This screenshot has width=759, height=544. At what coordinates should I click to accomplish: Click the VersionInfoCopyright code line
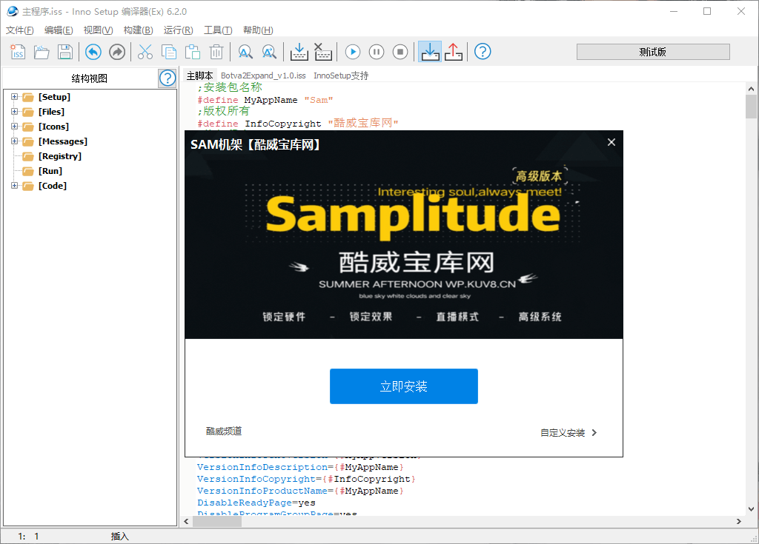pyautogui.click(x=306, y=479)
